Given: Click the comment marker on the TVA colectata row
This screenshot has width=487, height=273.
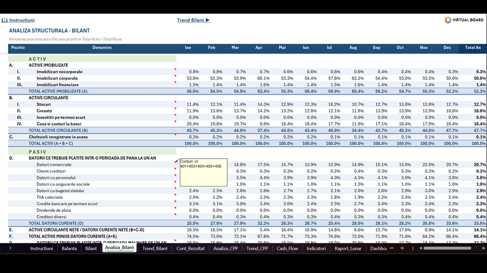Looking at the screenshot, I should 175,195.
